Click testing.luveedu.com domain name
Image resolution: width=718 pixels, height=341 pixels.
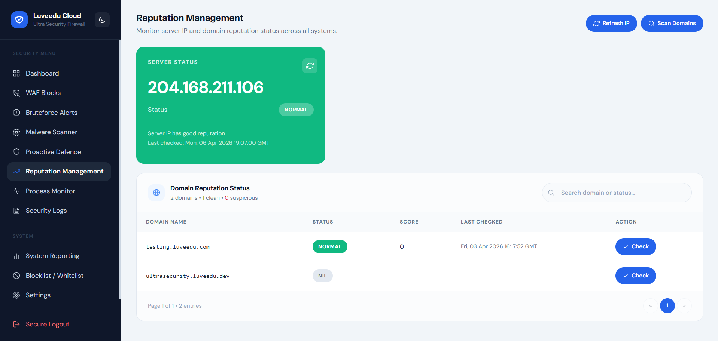coord(178,247)
